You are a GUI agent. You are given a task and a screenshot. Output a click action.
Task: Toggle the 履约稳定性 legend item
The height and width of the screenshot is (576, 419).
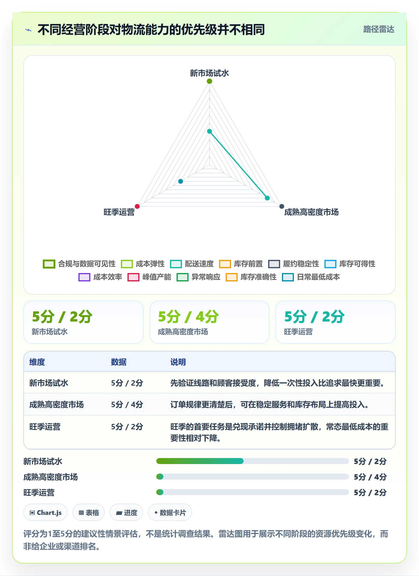(x=294, y=264)
